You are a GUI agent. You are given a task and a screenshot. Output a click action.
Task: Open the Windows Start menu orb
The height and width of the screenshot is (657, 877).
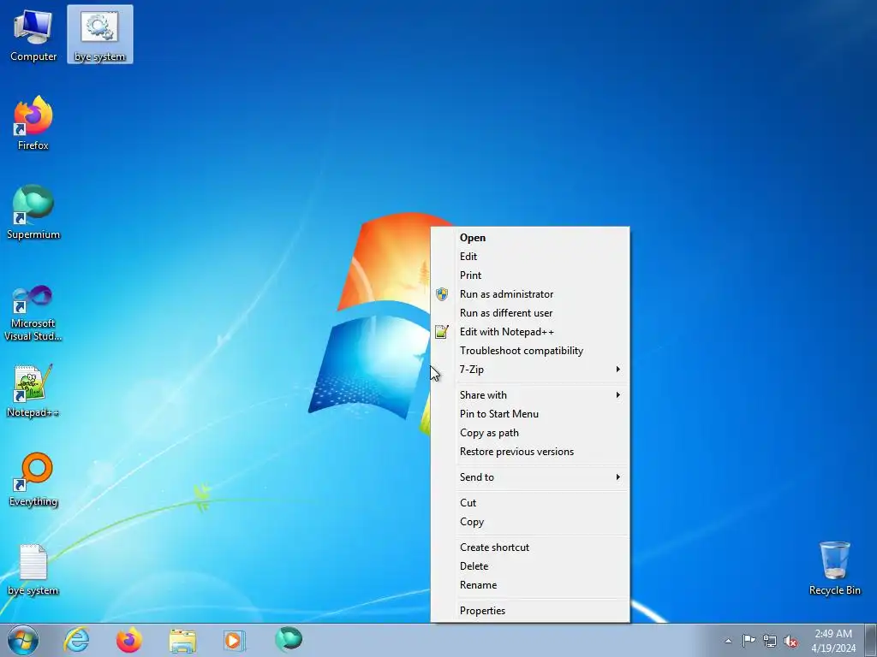[x=23, y=640]
